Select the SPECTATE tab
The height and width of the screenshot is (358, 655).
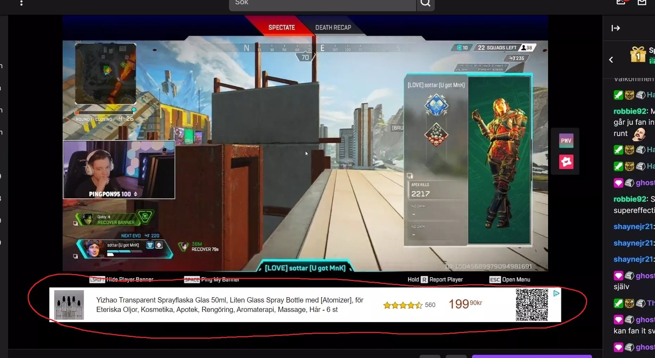(282, 27)
